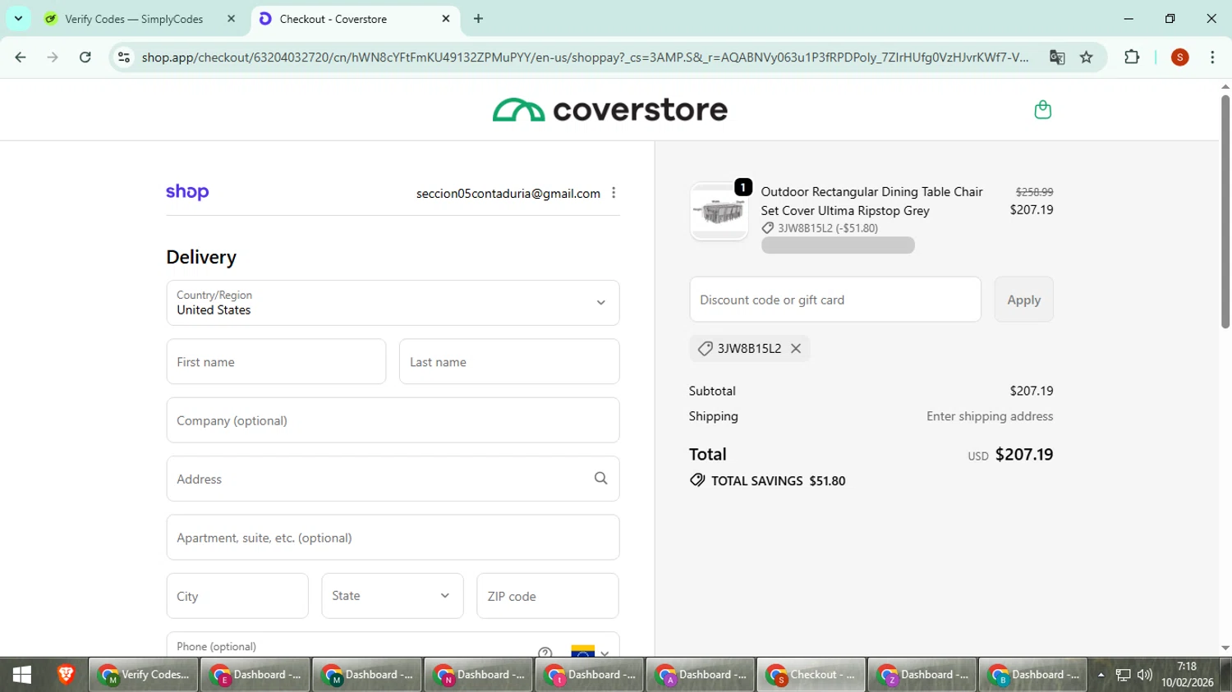Click the Last name field
The width and height of the screenshot is (1232, 692).
click(x=509, y=361)
